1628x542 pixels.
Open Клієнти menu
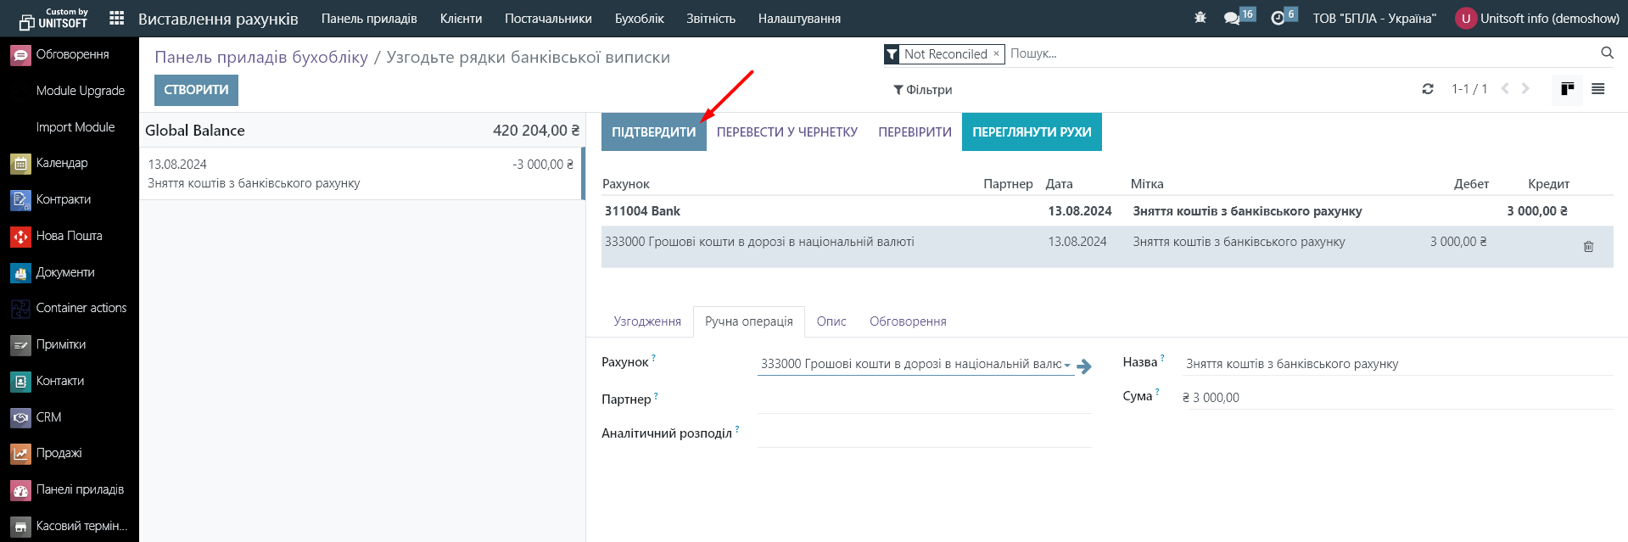(461, 18)
